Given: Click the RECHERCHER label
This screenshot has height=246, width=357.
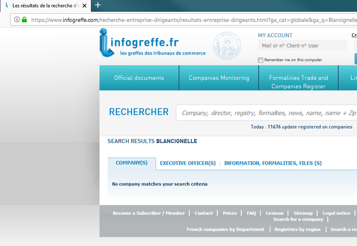Looking at the screenshot, I should (x=139, y=112).
